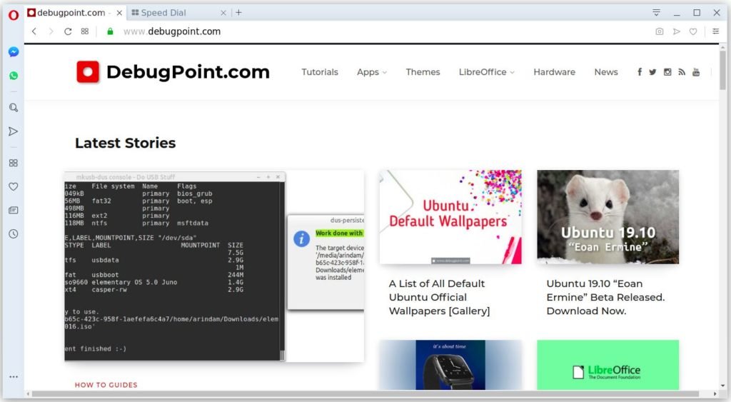Open the LibreOffice article thumbnail
Image resolution: width=731 pixels, height=402 pixels.
click(608, 365)
